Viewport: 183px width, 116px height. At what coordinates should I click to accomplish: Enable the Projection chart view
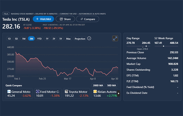(80, 39)
